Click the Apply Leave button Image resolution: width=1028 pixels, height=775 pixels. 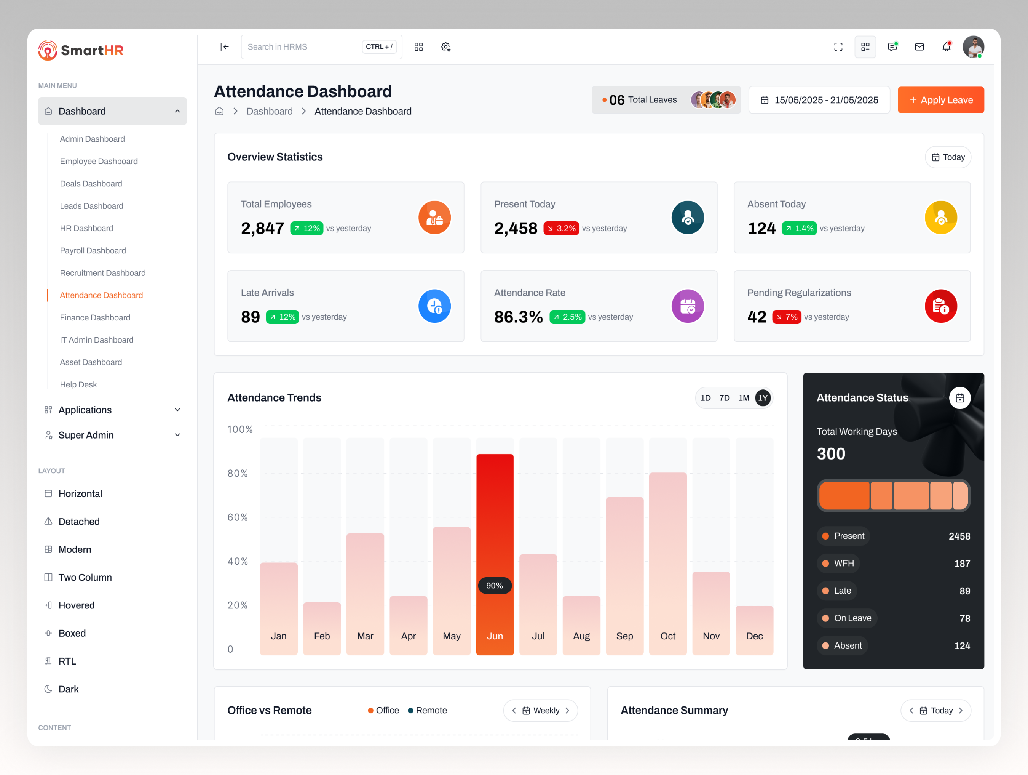coord(940,99)
